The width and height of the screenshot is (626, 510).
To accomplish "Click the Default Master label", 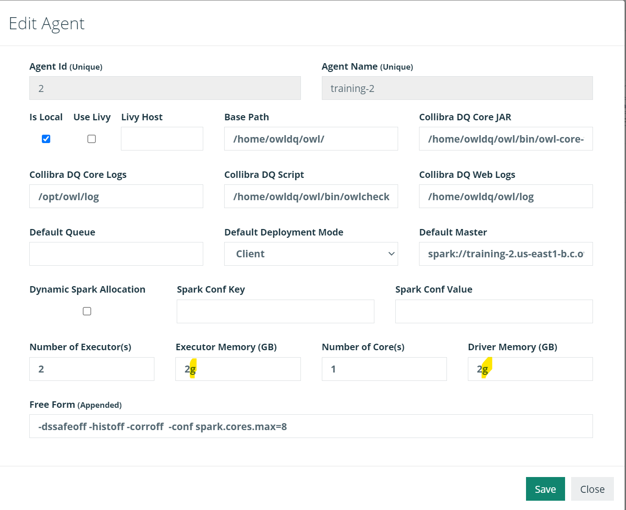I will click(x=453, y=232).
